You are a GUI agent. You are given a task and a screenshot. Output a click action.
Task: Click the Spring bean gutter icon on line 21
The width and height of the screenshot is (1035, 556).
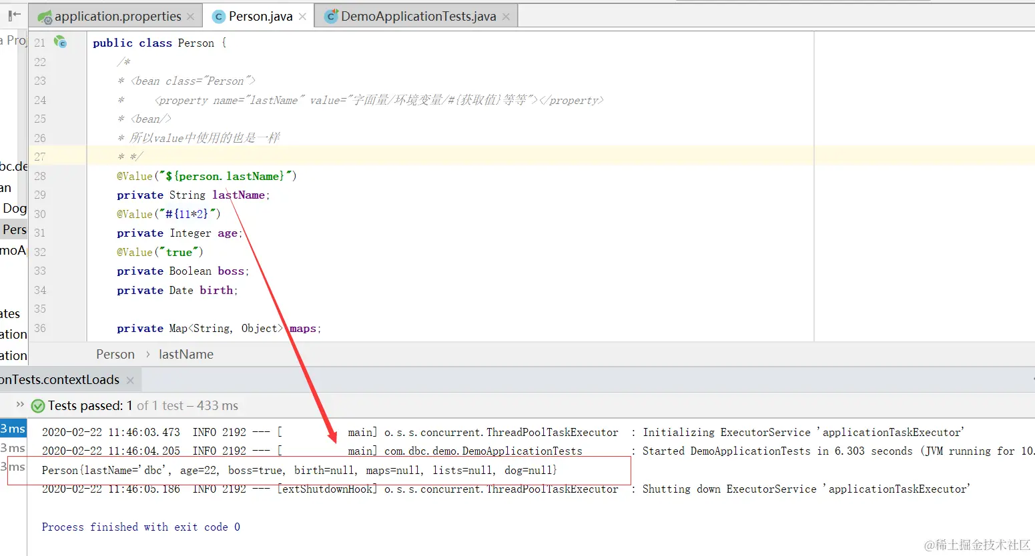tap(61, 42)
